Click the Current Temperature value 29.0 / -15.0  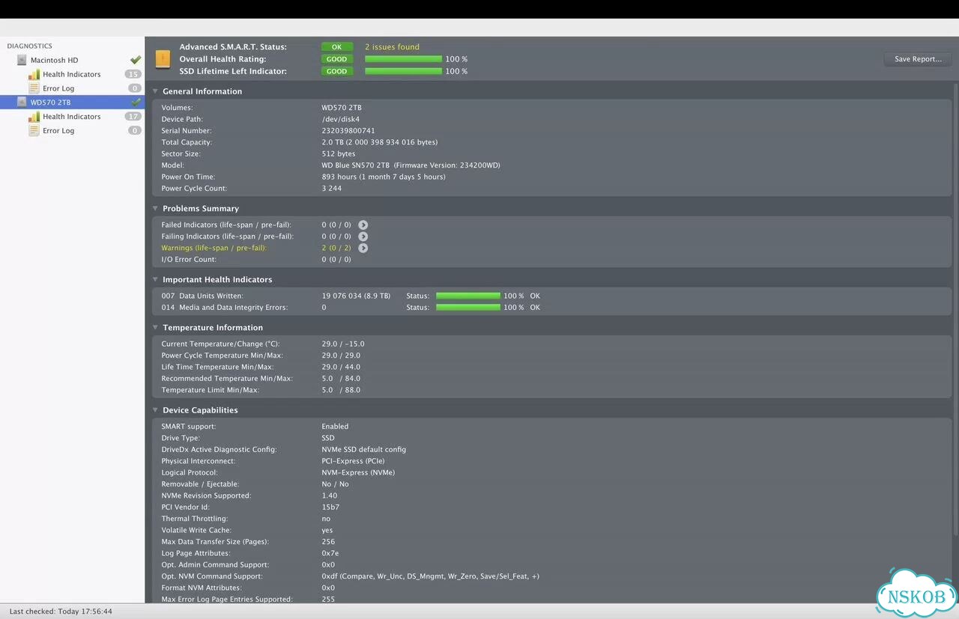point(343,344)
